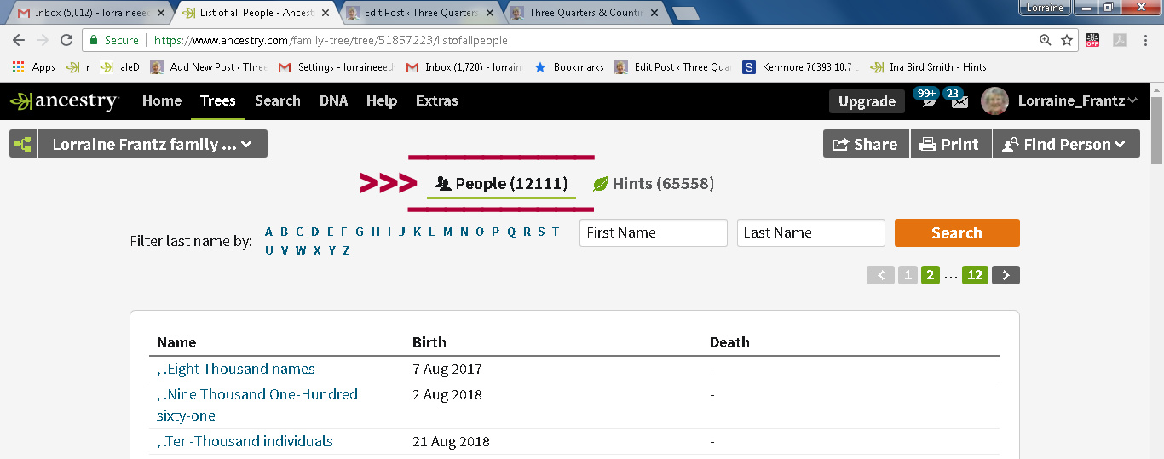Filter last names by letter M
The height and width of the screenshot is (459, 1164).
click(447, 232)
